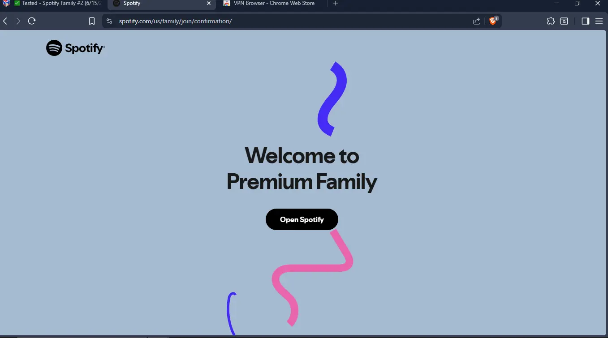608x338 pixels.
Task: Open Spotify with the black button
Action: pos(302,219)
